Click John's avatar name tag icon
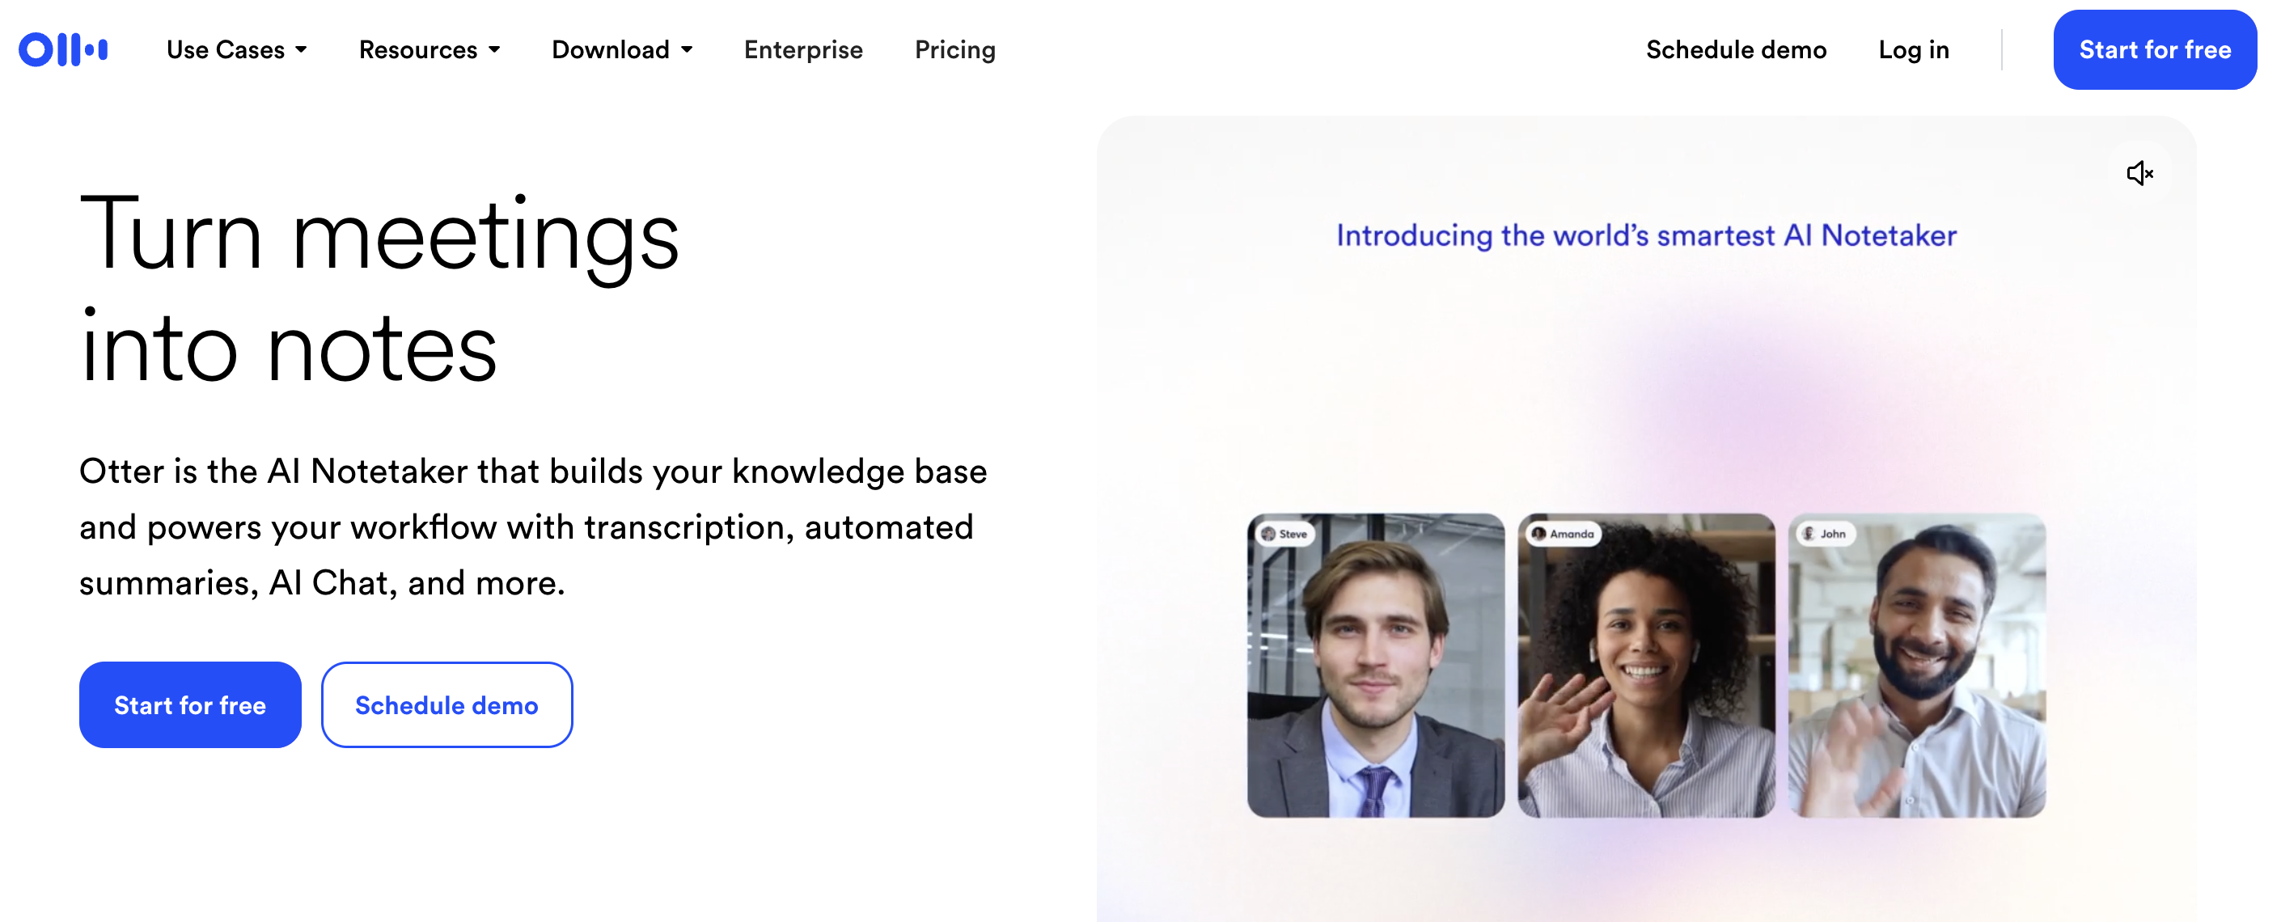Screen dimensions: 2281x922 click(1809, 533)
